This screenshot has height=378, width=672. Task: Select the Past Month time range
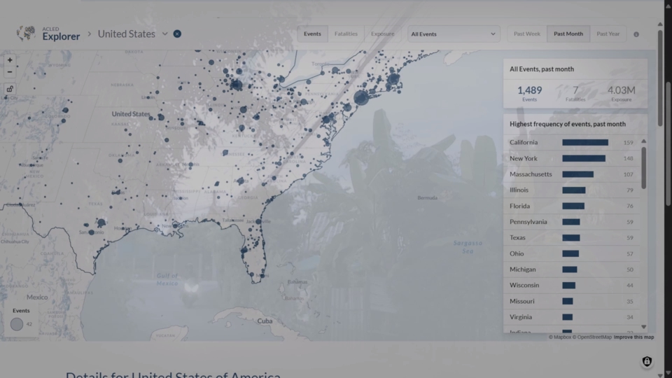click(x=568, y=34)
